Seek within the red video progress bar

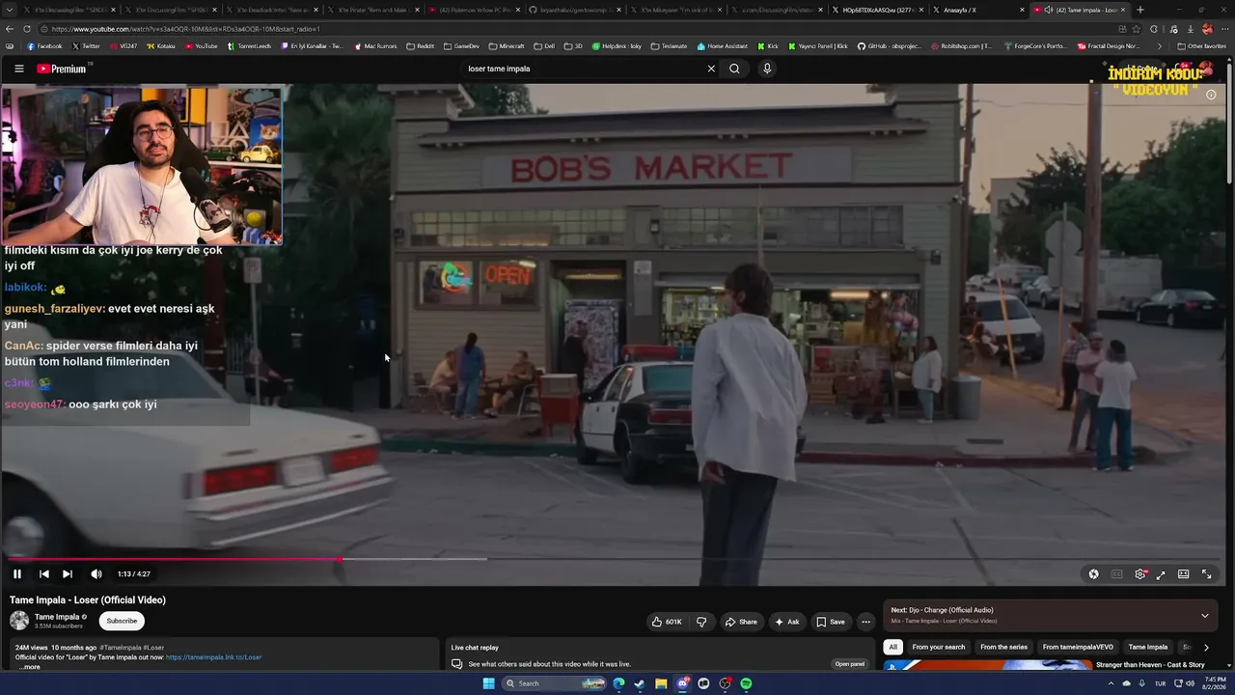tap(174, 558)
